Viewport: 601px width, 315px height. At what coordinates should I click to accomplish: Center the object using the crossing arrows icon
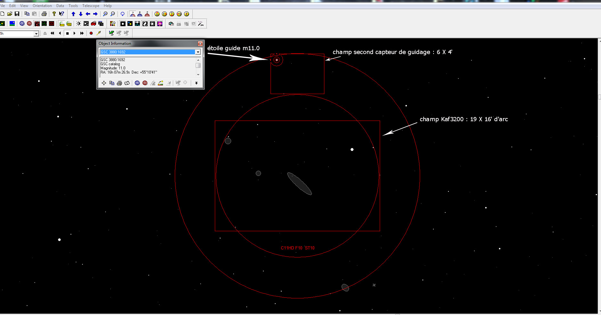pos(104,83)
